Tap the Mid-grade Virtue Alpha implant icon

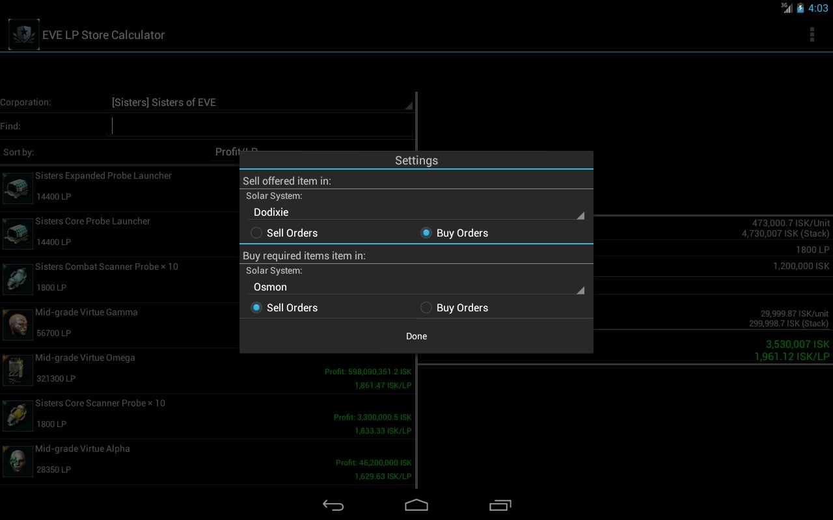pyautogui.click(x=18, y=461)
